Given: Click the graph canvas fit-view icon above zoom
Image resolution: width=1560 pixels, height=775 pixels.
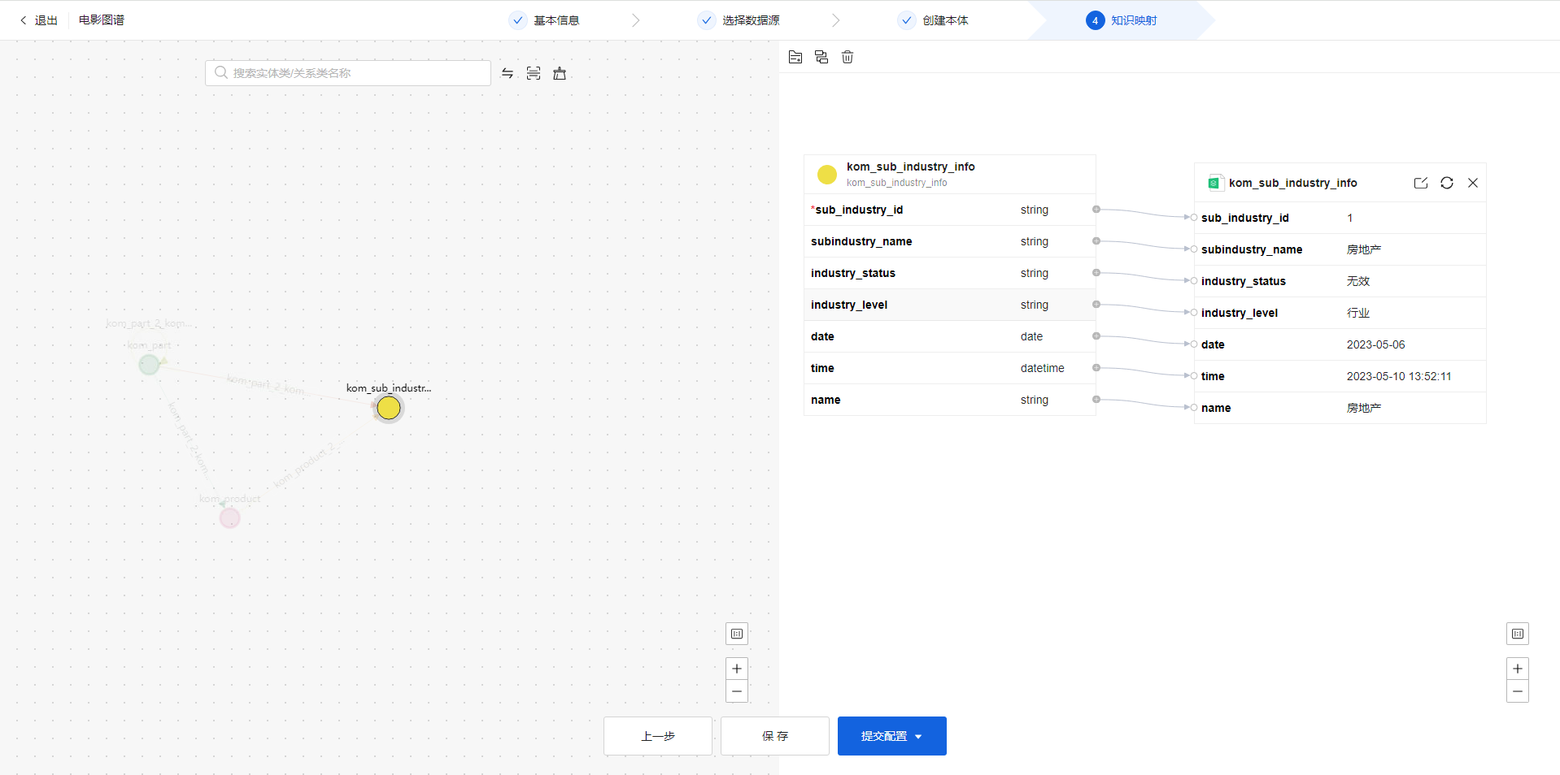Looking at the screenshot, I should 737,634.
